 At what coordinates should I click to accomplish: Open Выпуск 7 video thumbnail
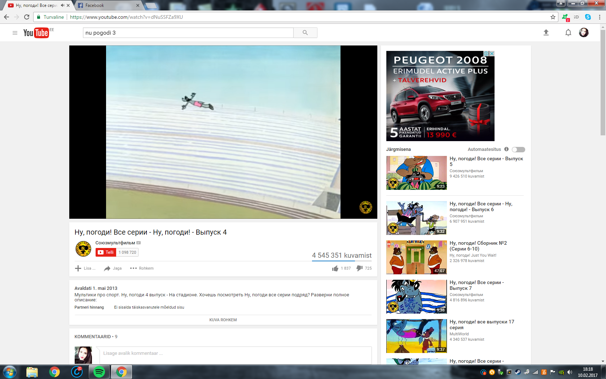pos(417,297)
